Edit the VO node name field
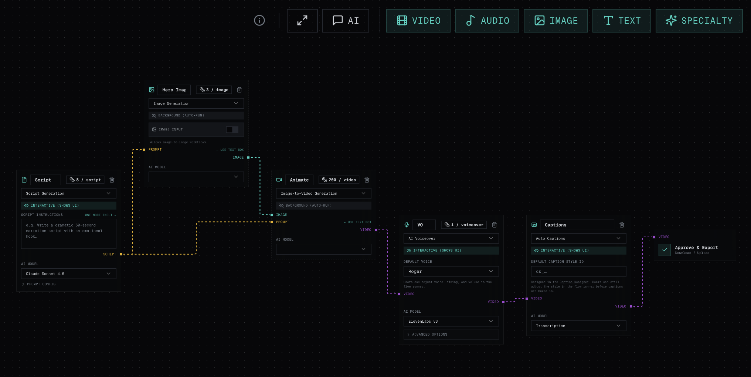This screenshot has width=751, height=377. click(x=424, y=225)
